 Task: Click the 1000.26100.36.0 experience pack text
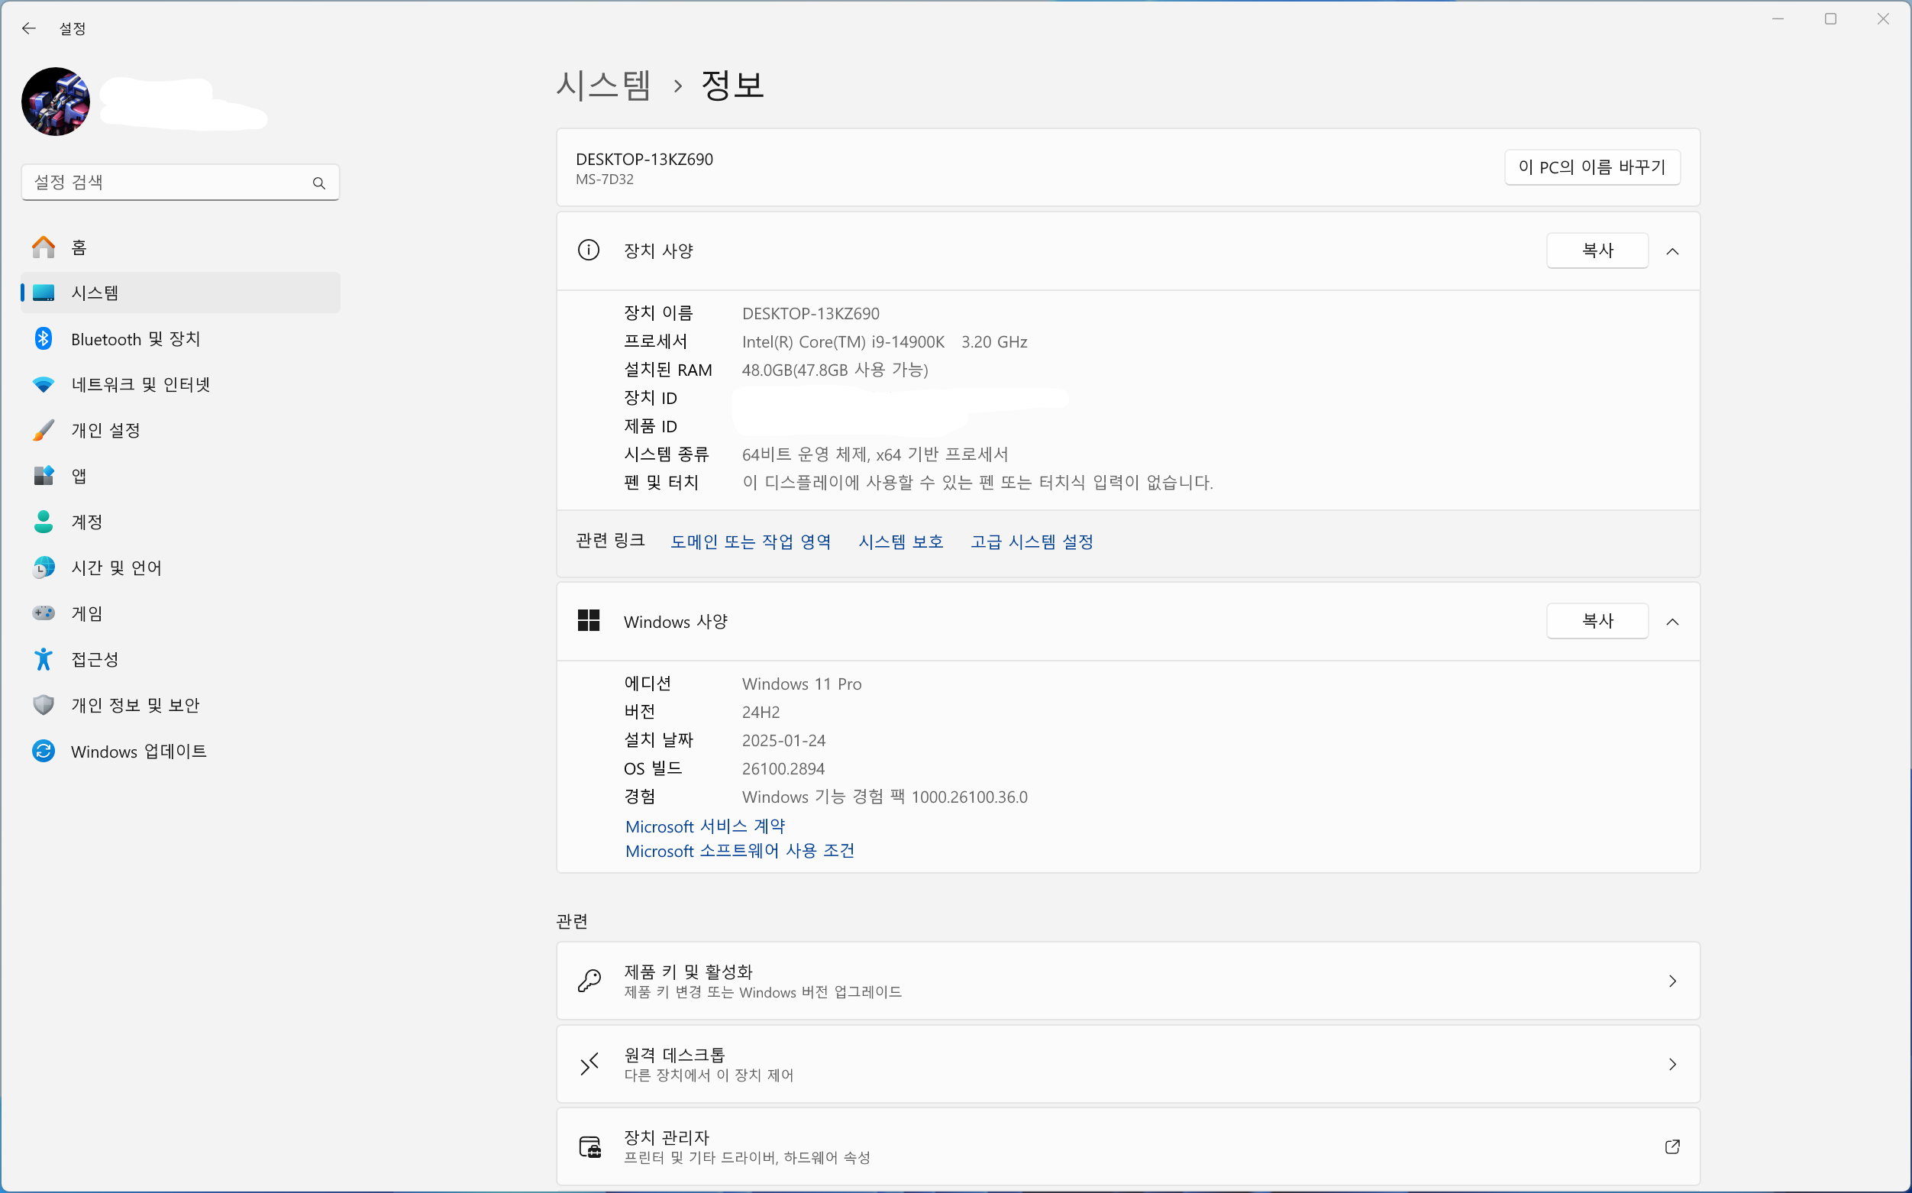coord(970,797)
